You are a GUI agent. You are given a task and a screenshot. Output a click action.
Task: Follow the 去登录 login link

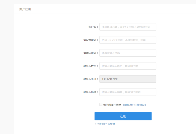pyautogui.click(x=111, y=124)
